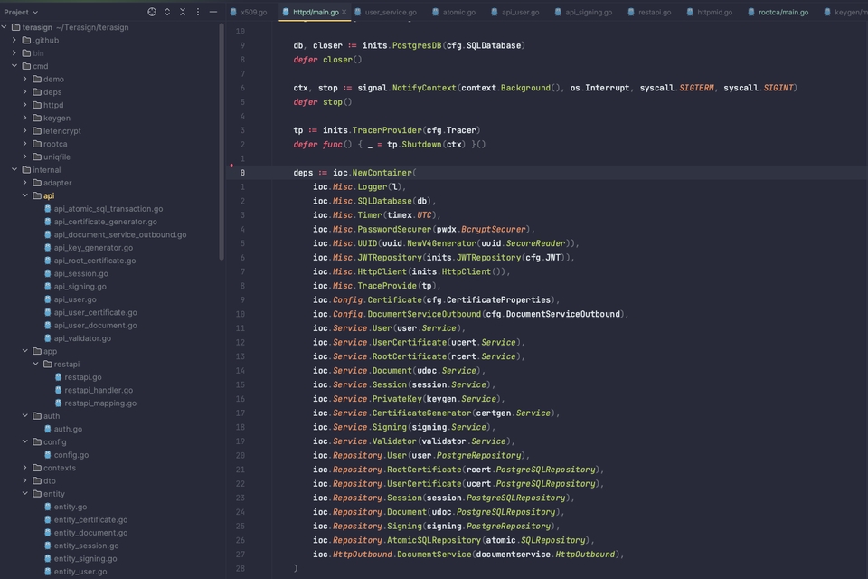Close the httpd/main.go tab
The image size is (868, 579).
(x=345, y=12)
